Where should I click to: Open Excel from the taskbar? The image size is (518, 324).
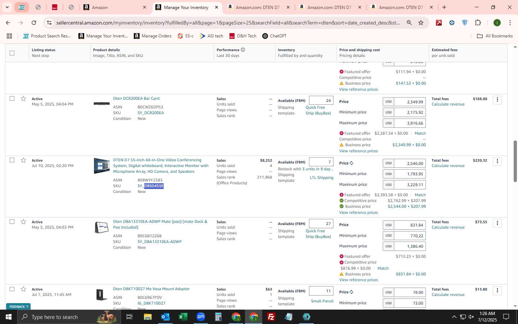tap(183, 317)
